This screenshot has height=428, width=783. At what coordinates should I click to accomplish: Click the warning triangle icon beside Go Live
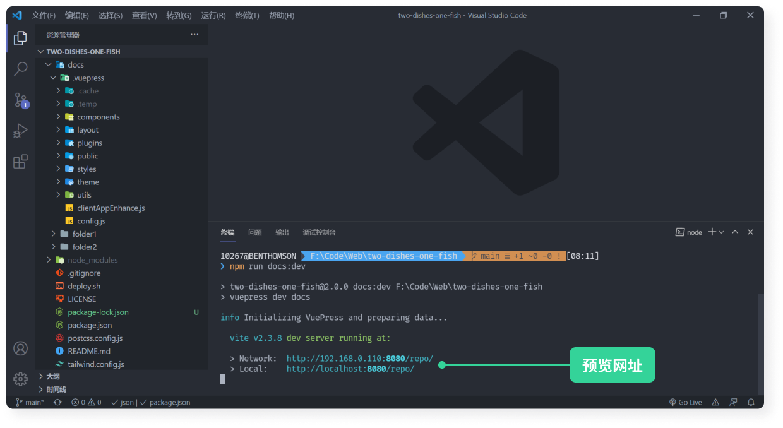[x=715, y=402]
